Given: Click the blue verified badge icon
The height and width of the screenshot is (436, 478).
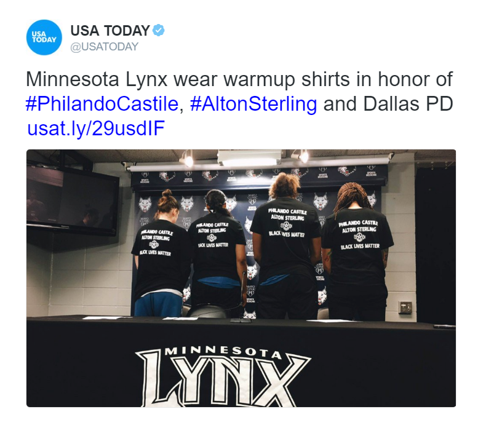Looking at the screenshot, I should click(x=158, y=30).
